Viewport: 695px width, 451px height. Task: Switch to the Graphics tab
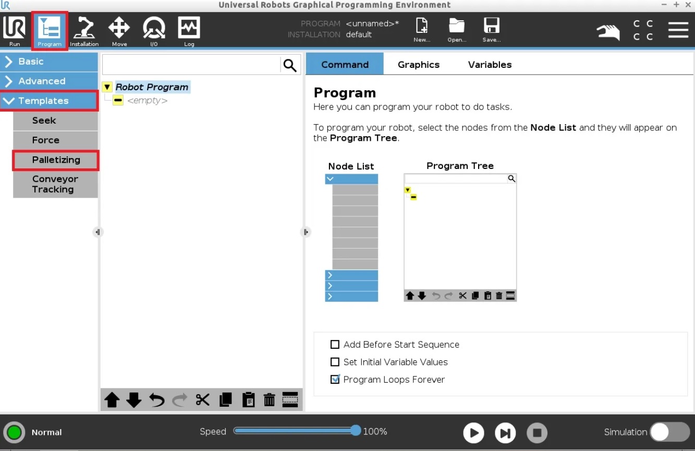(x=419, y=64)
